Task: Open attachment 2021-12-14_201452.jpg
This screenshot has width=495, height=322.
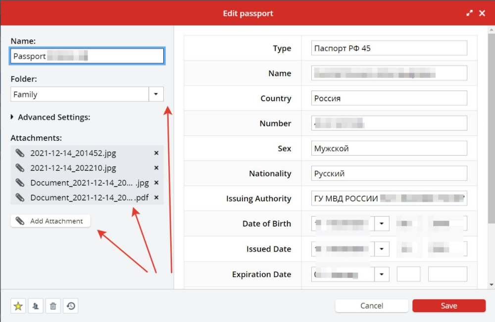Action: (73, 153)
